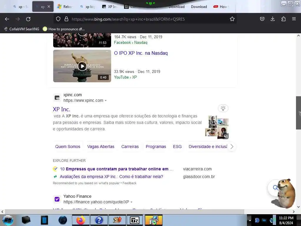Go back to the previous page
The width and height of the screenshot is (301, 226).
click(7, 19)
